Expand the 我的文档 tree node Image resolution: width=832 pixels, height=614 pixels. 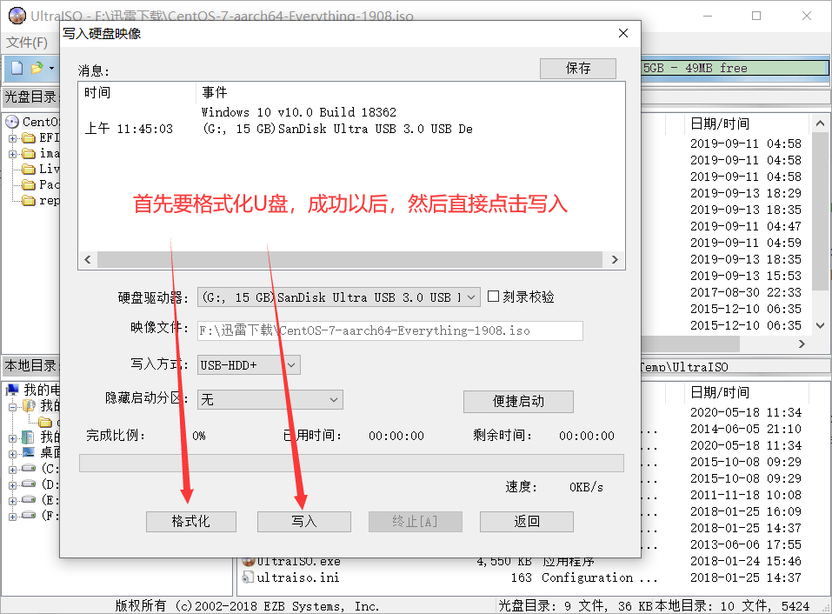(13, 438)
